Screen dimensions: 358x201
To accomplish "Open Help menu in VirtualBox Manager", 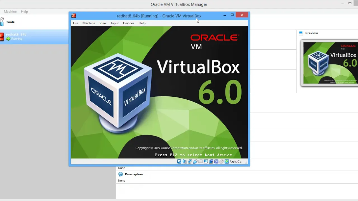I will tap(24, 11).
